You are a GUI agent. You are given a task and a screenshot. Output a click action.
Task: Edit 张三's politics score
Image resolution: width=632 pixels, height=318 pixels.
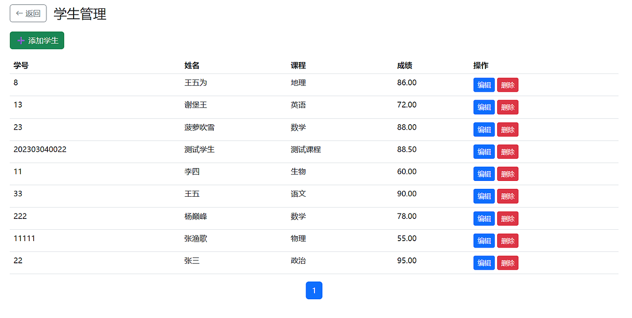click(x=483, y=263)
